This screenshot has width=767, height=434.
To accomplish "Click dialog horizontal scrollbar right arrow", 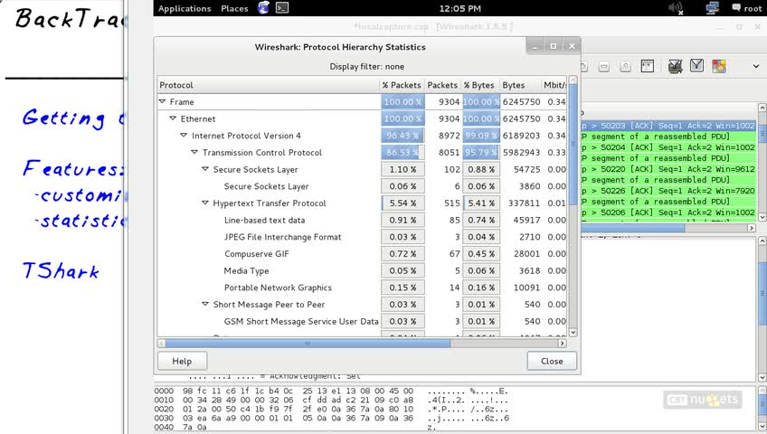I will pos(563,343).
